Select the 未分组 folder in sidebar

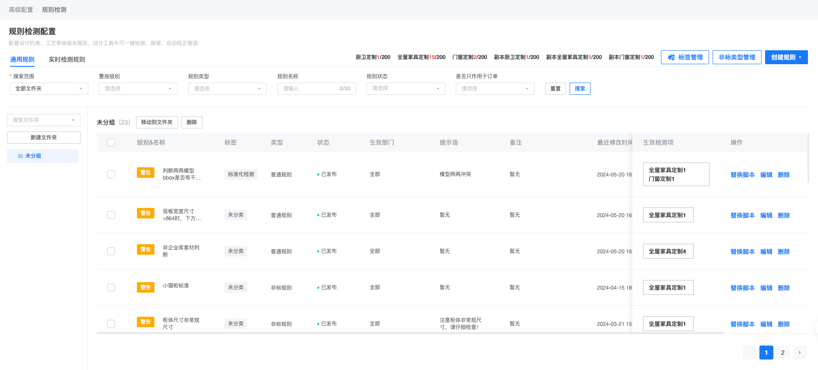point(43,156)
